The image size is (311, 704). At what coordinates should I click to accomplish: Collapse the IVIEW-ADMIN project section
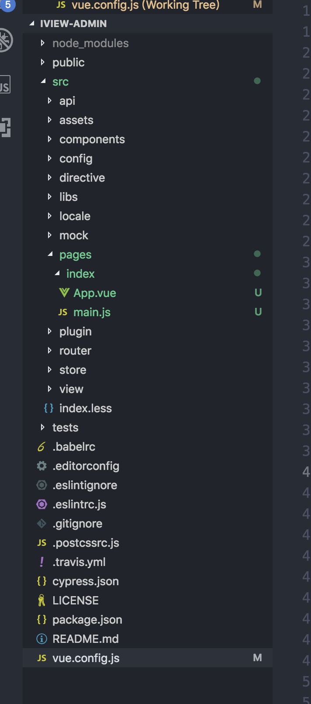tap(32, 24)
